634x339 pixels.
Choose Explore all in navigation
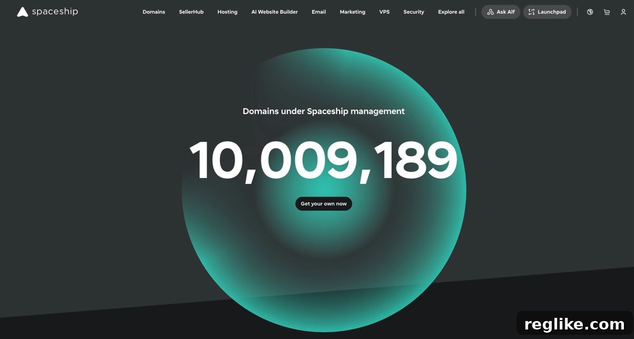(451, 12)
